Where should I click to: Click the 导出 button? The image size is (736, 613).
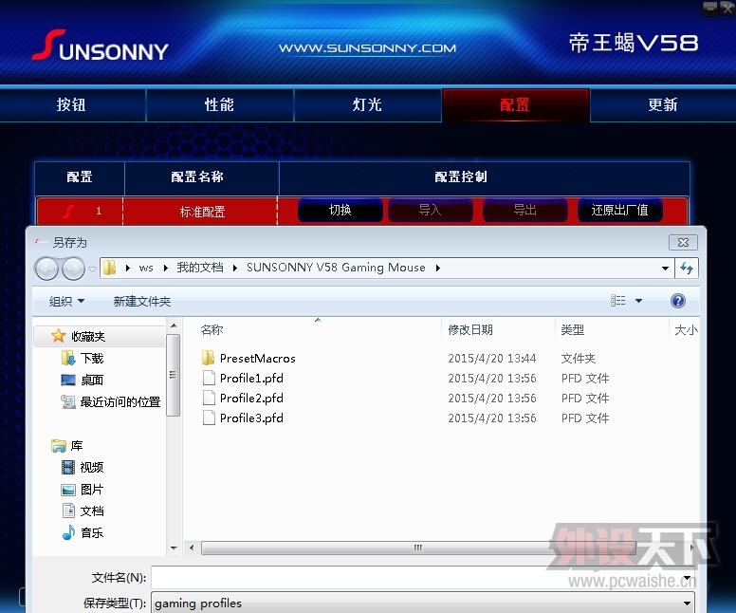click(x=524, y=210)
